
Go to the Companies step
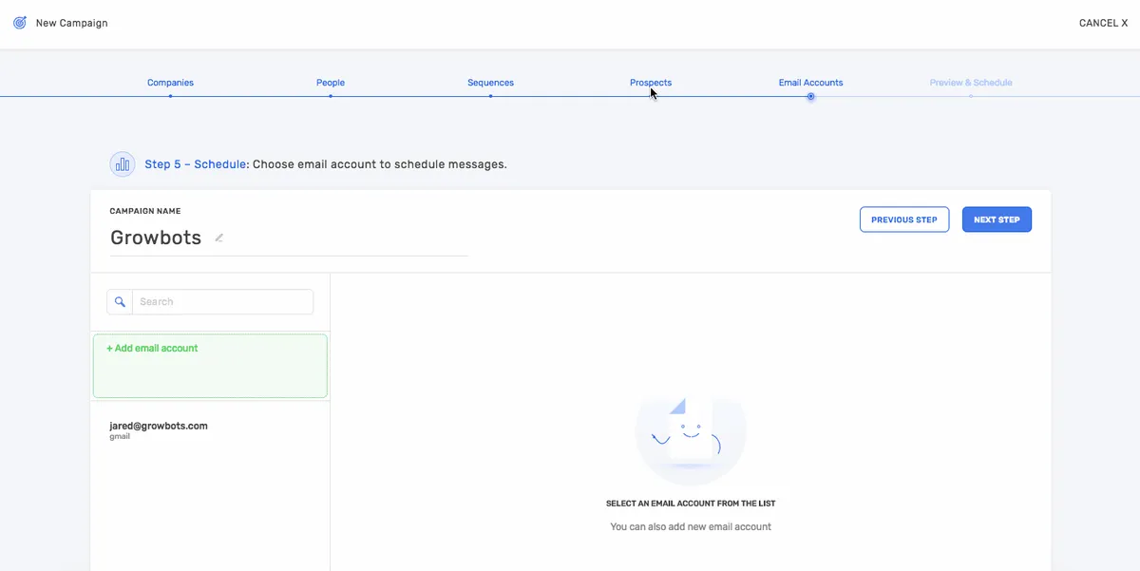pos(170,83)
